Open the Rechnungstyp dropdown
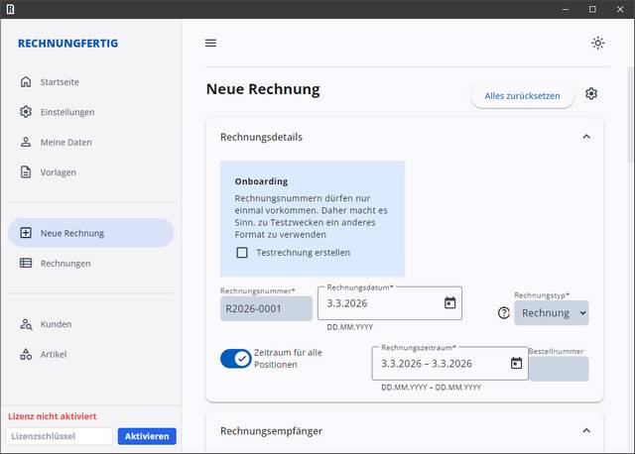 (x=553, y=313)
